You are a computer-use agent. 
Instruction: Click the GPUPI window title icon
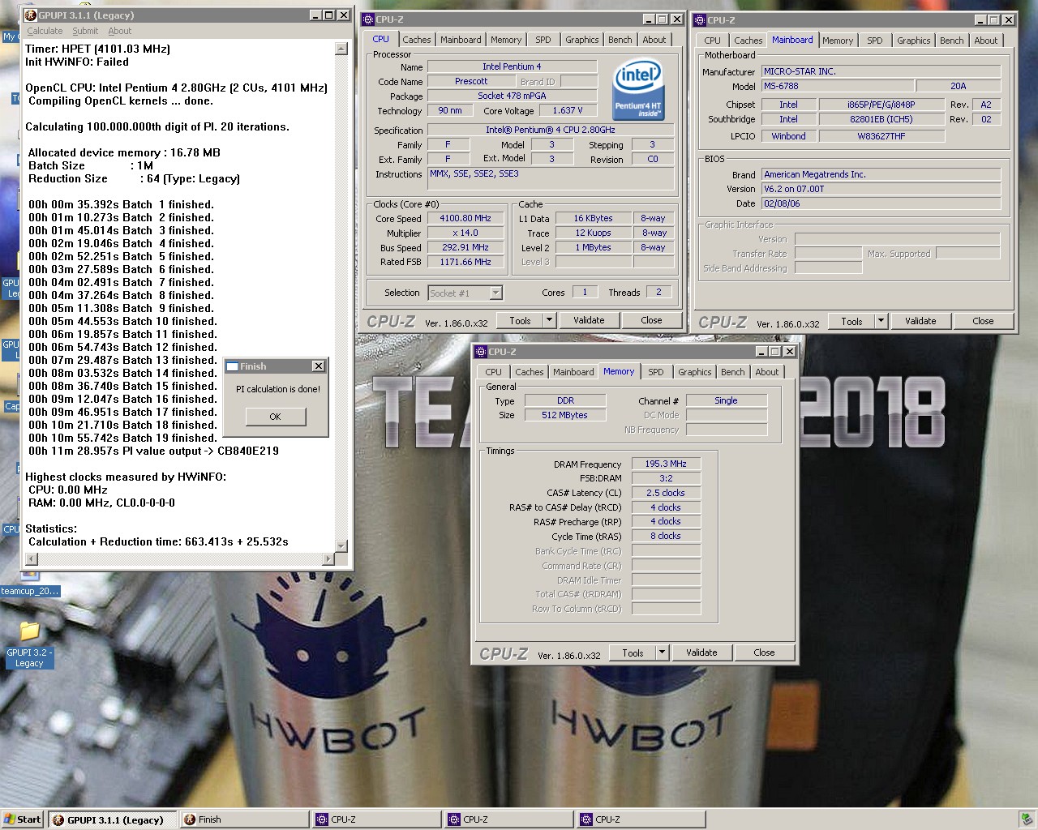[x=32, y=15]
